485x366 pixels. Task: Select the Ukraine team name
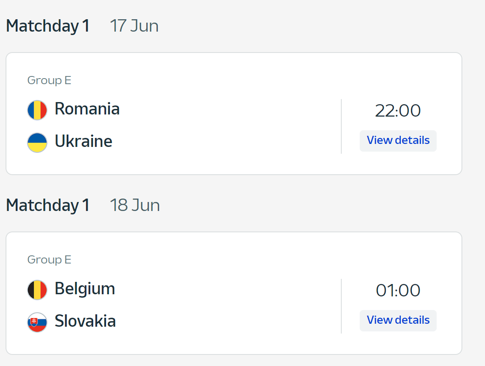click(83, 141)
